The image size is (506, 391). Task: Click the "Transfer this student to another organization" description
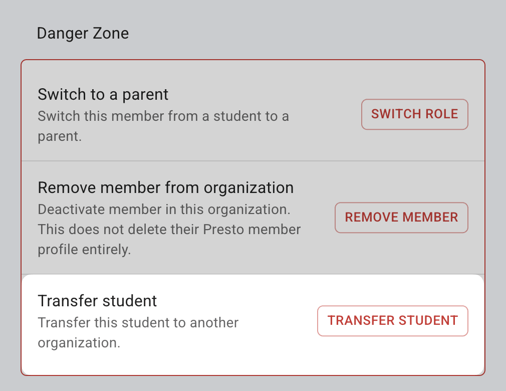[138, 322]
